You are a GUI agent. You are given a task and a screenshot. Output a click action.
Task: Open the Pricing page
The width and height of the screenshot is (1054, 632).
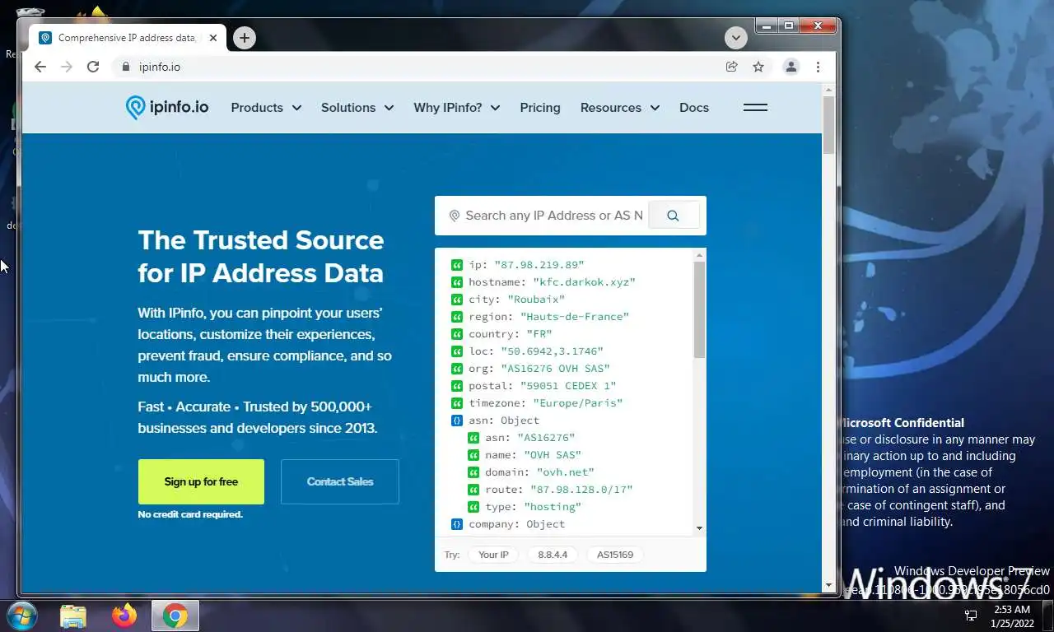[x=540, y=108]
